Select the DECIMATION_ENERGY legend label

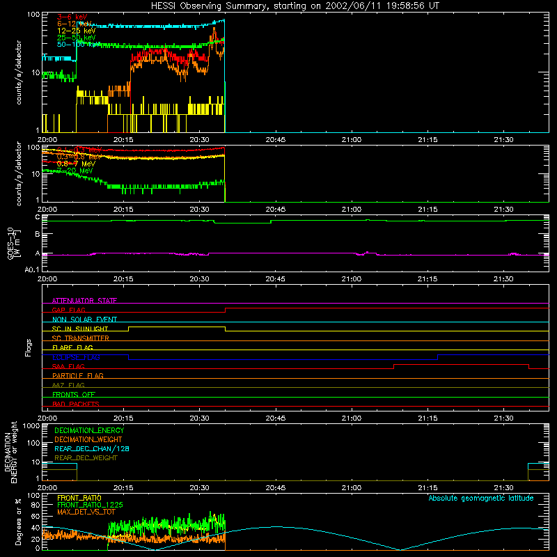click(x=89, y=430)
